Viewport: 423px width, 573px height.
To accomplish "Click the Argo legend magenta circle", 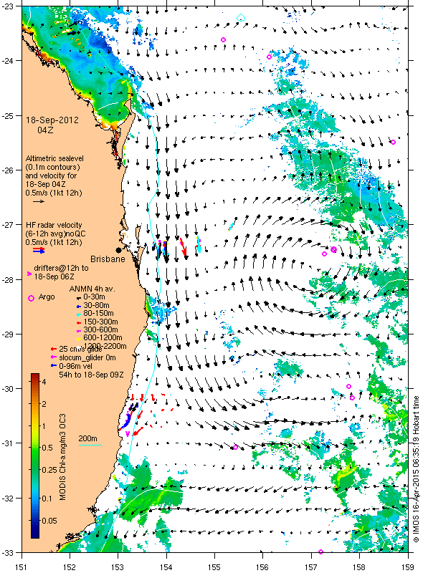I will coord(31,298).
